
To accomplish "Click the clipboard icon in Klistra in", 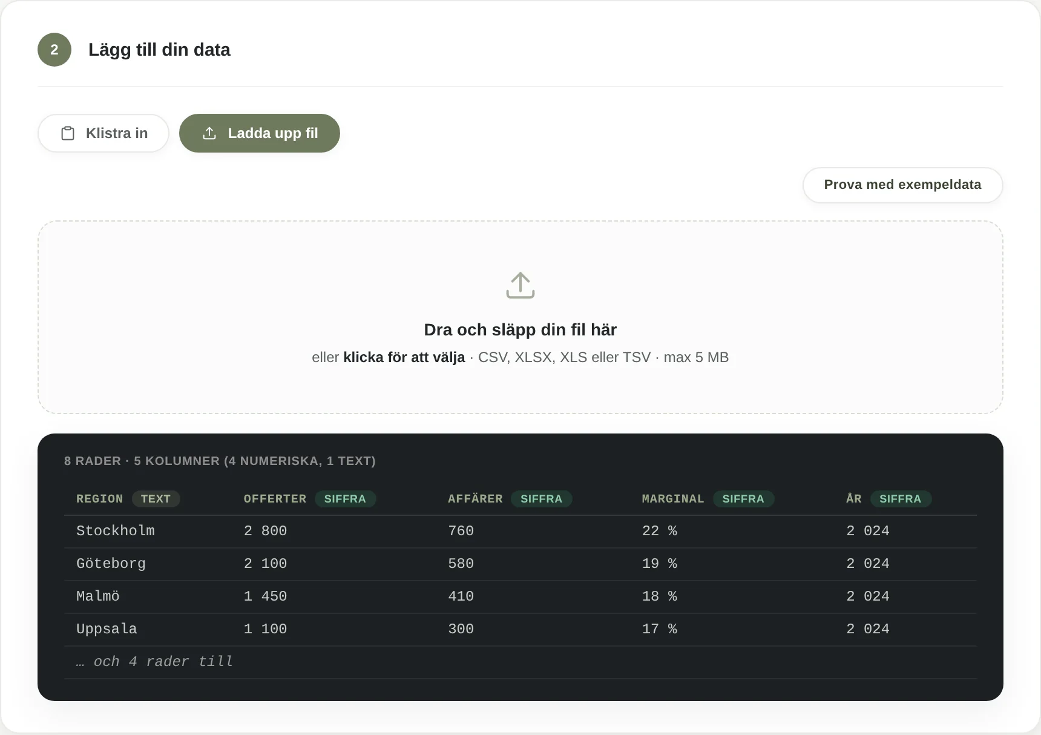I will click(x=68, y=133).
